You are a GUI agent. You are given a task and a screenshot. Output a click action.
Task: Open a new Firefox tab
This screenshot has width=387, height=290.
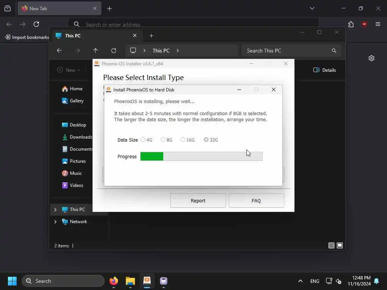tap(110, 9)
